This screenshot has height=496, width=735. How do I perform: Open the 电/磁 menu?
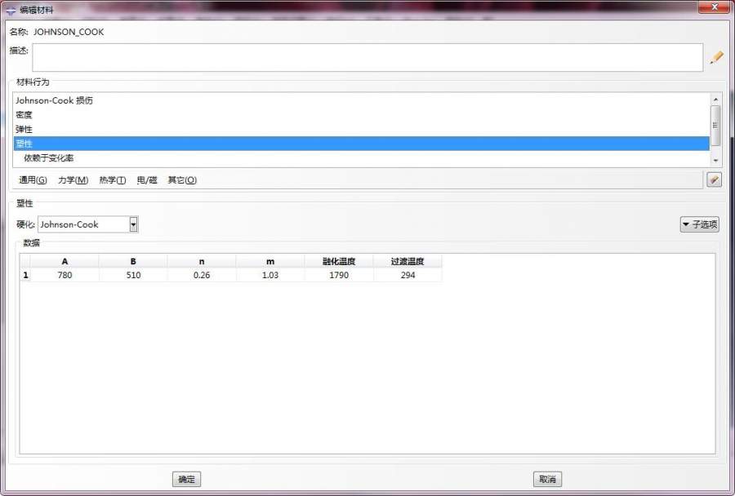(147, 179)
